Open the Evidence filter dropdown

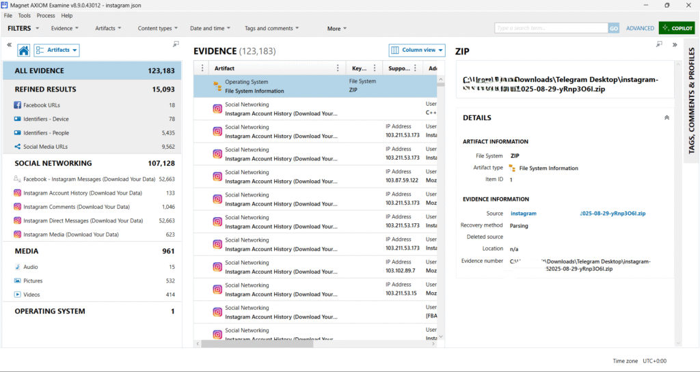(x=65, y=28)
